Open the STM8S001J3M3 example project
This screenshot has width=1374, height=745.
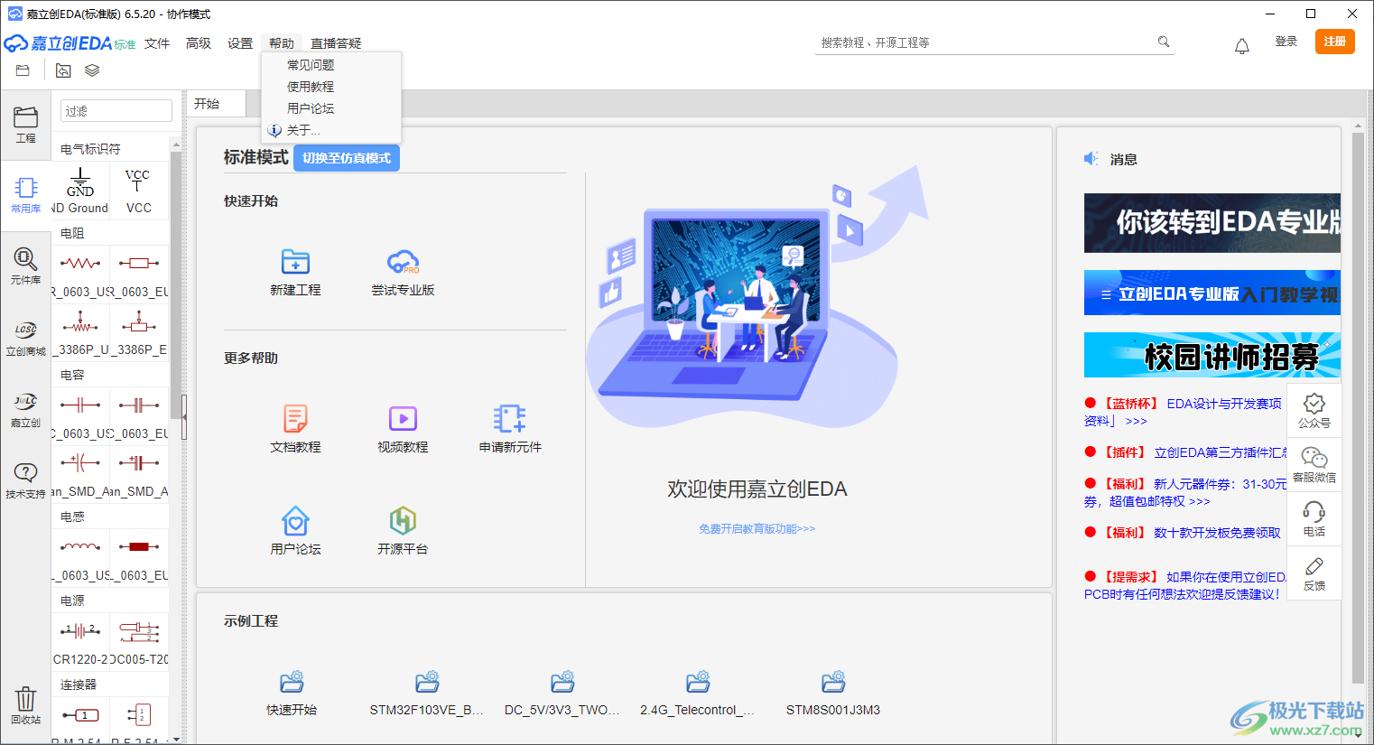(833, 693)
